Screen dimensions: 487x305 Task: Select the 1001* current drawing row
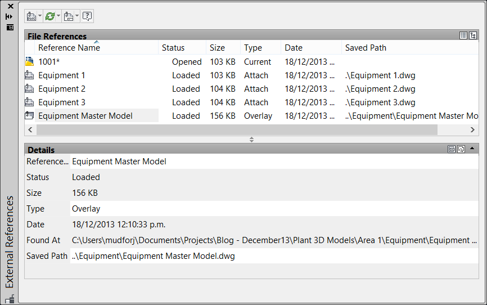(251, 62)
